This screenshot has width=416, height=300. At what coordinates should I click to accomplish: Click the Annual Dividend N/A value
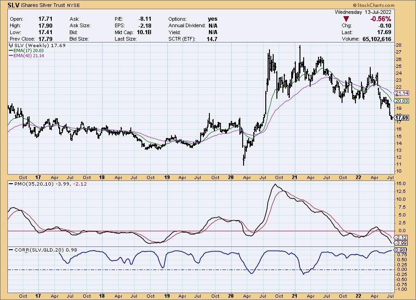point(213,25)
